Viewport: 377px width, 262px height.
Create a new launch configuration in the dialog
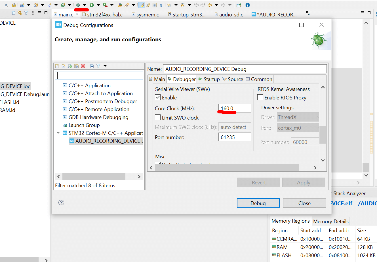point(57,66)
